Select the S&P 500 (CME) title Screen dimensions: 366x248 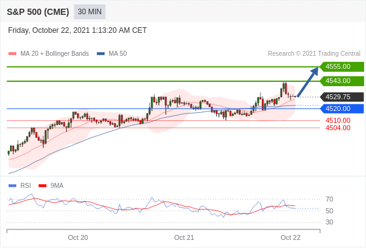(x=38, y=12)
